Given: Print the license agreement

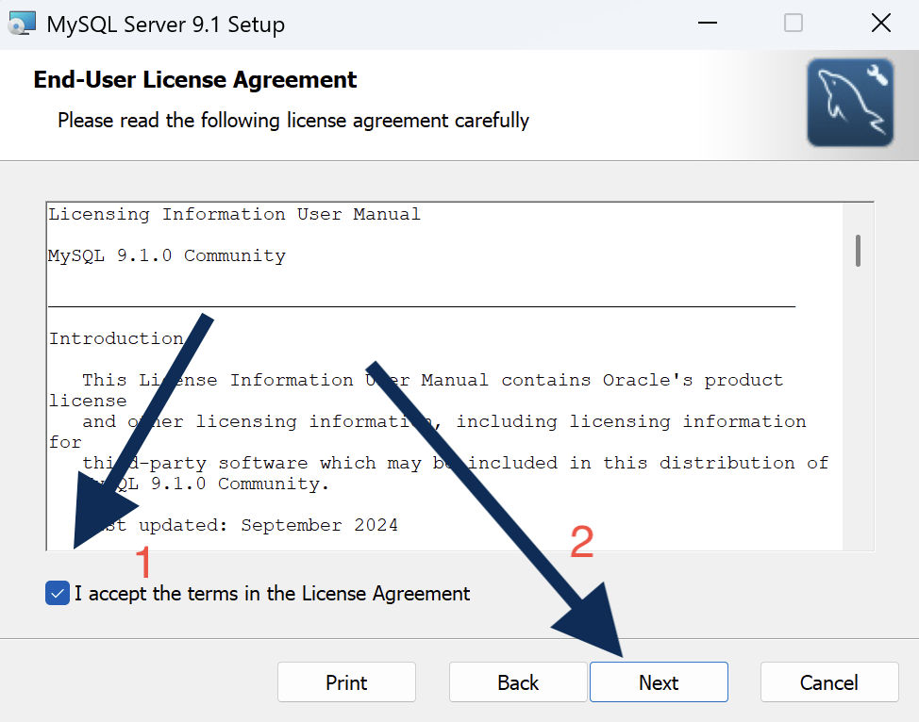Looking at the screenshot, I should click(346, 682).
